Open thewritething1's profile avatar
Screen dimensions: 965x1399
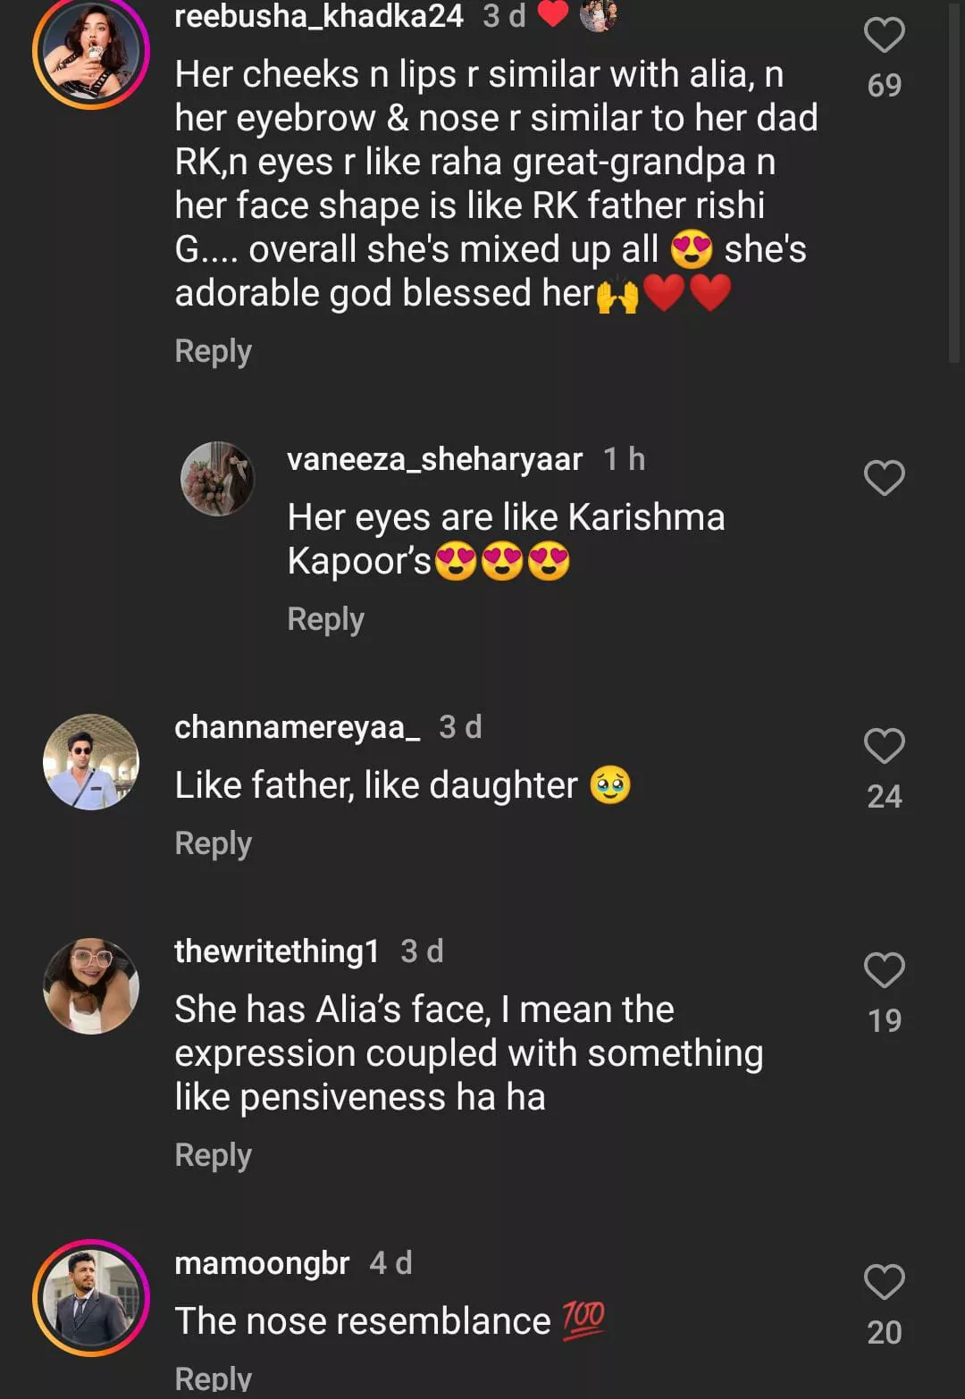[x=91, y=986]
